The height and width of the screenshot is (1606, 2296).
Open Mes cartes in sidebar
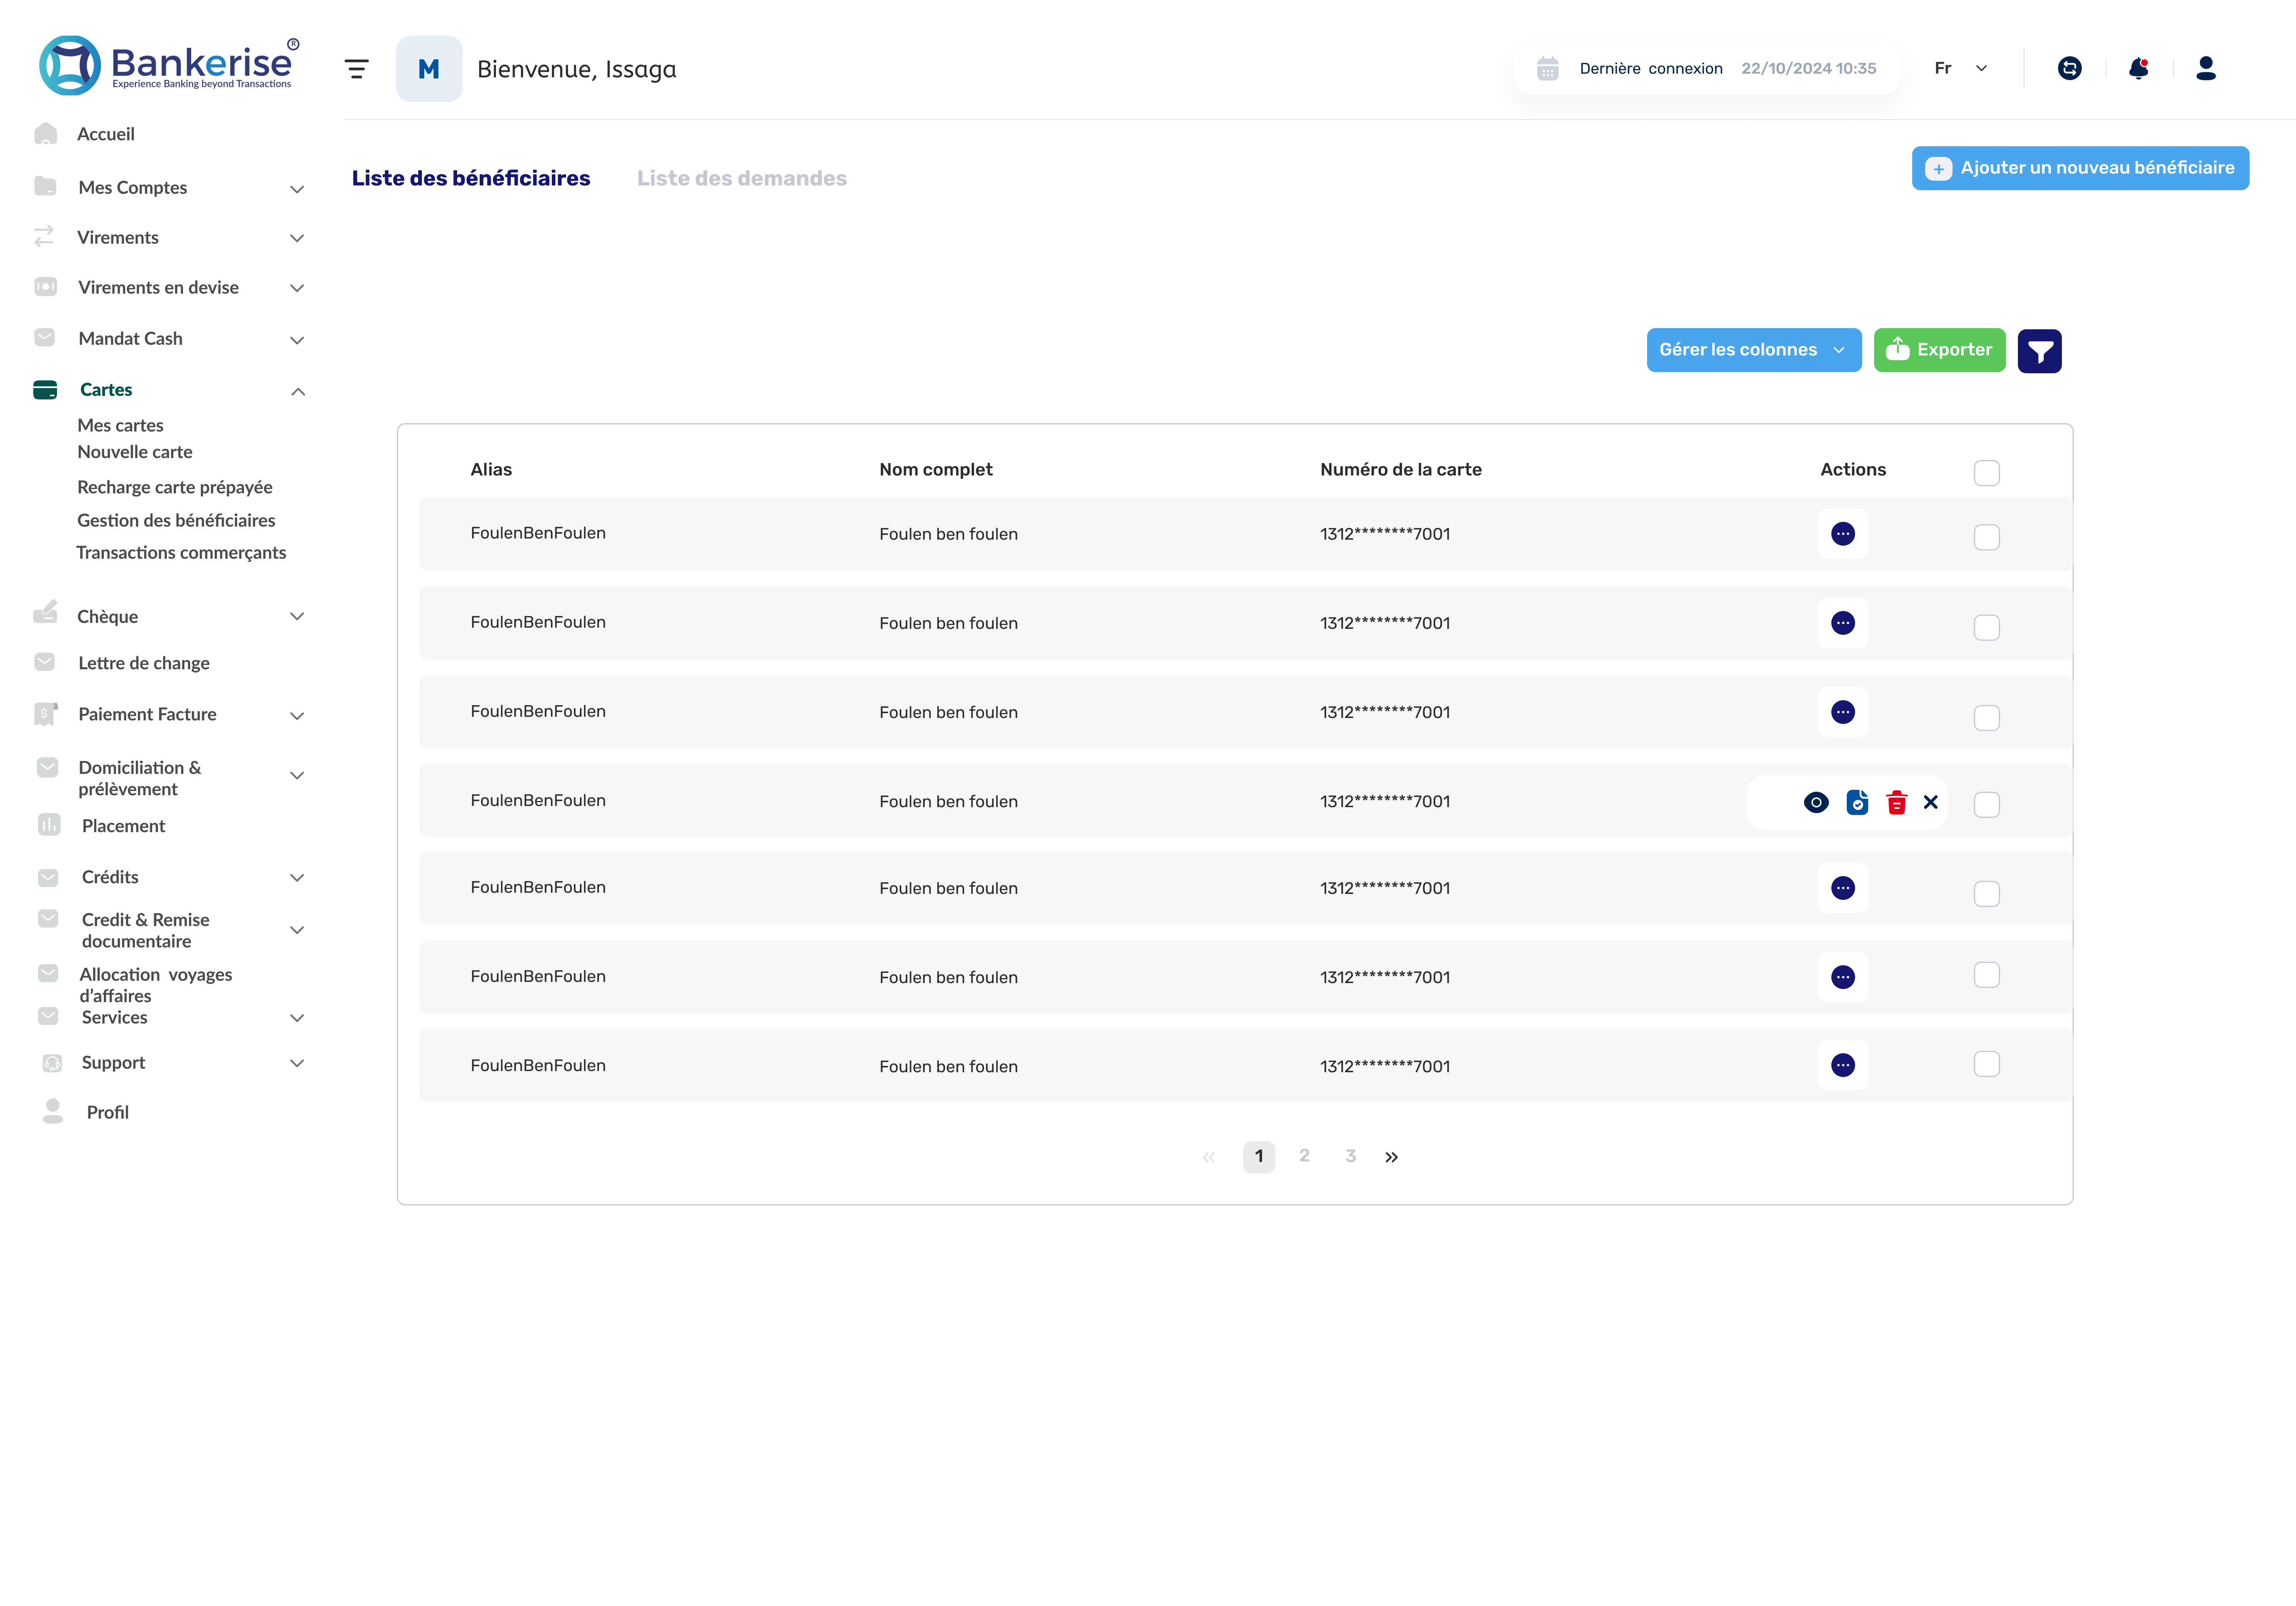tap(120, 425)
